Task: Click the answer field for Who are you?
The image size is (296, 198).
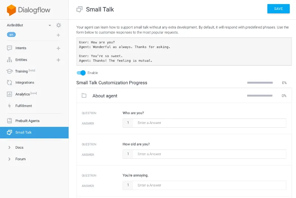Action: (x=204, y=123)
